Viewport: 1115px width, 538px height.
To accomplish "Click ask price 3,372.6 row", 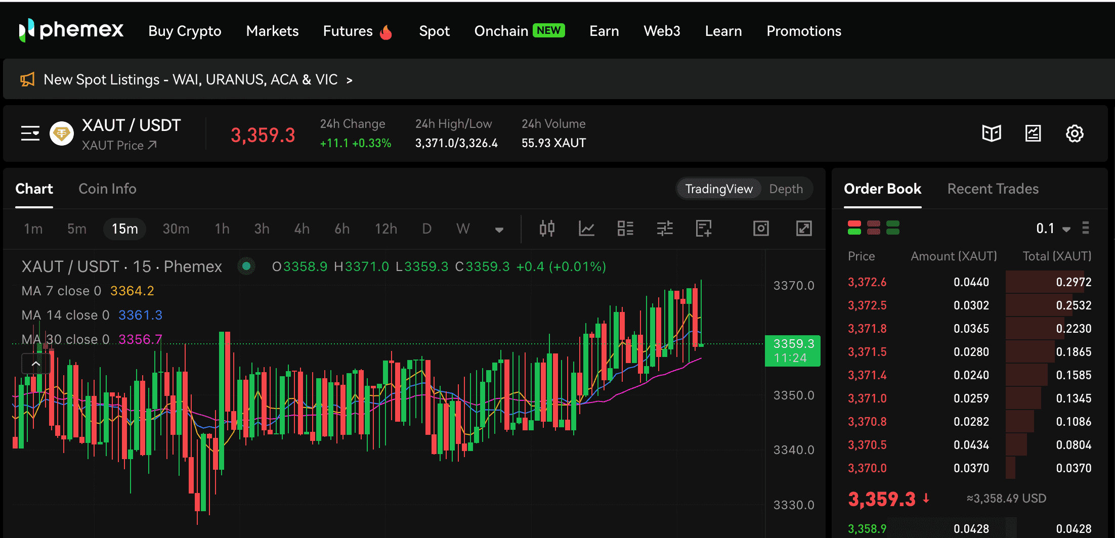I will [x=969, y=282].
